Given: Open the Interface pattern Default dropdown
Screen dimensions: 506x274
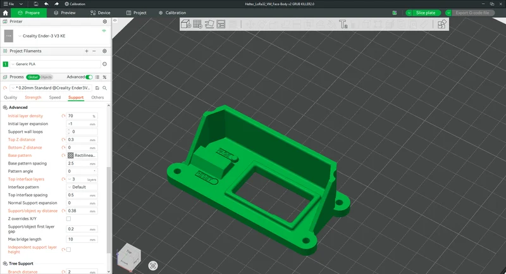Looking at the screenshot, I should [82, 187].
